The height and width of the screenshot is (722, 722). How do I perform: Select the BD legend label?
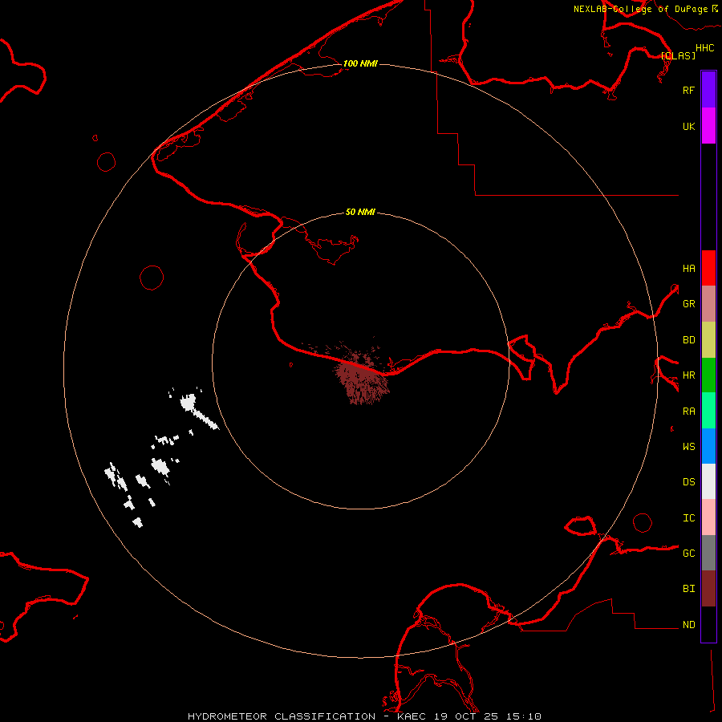(x=688, y=340)
